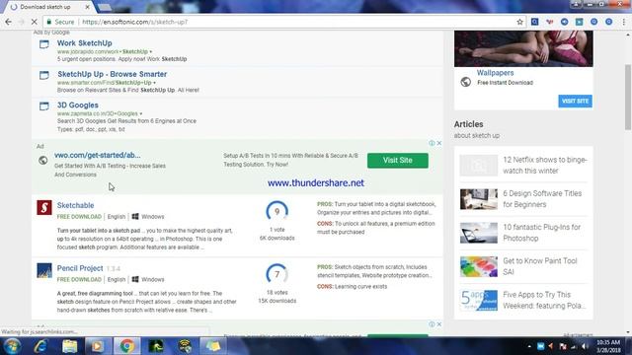Screen dimensions: 632x355
Task: Click the Secure padlock indicator
Action: pos(60,22)
